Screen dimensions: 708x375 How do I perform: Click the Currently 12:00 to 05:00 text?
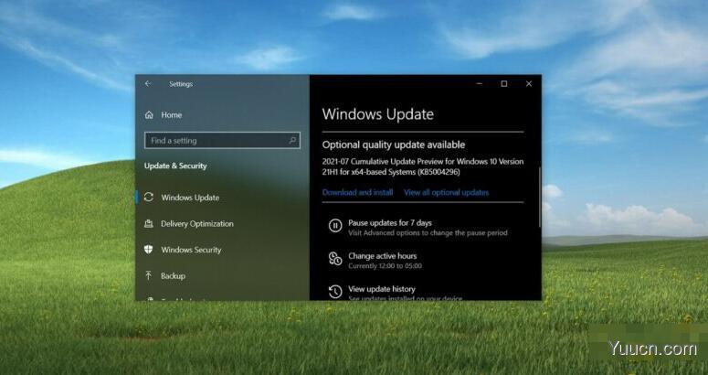[x=385, y=266]
